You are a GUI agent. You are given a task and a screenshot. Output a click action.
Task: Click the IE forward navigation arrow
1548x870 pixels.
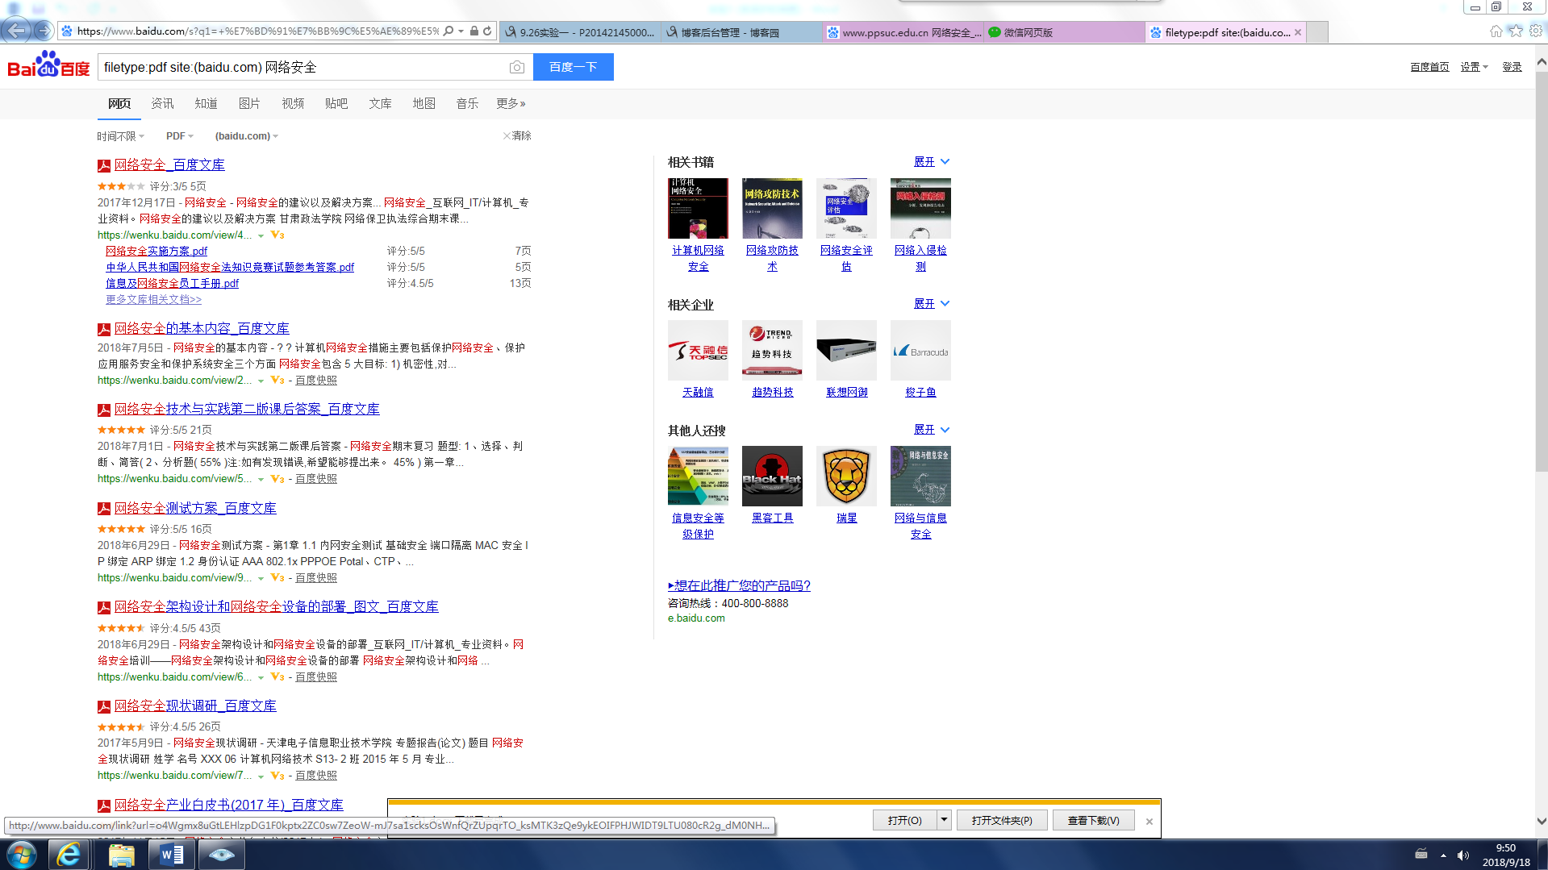point(44,31)
